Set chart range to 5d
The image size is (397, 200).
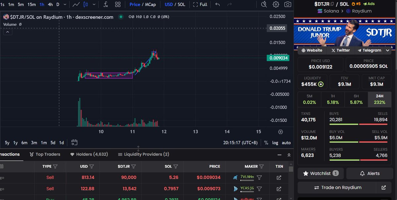click(x=53, y=143)
